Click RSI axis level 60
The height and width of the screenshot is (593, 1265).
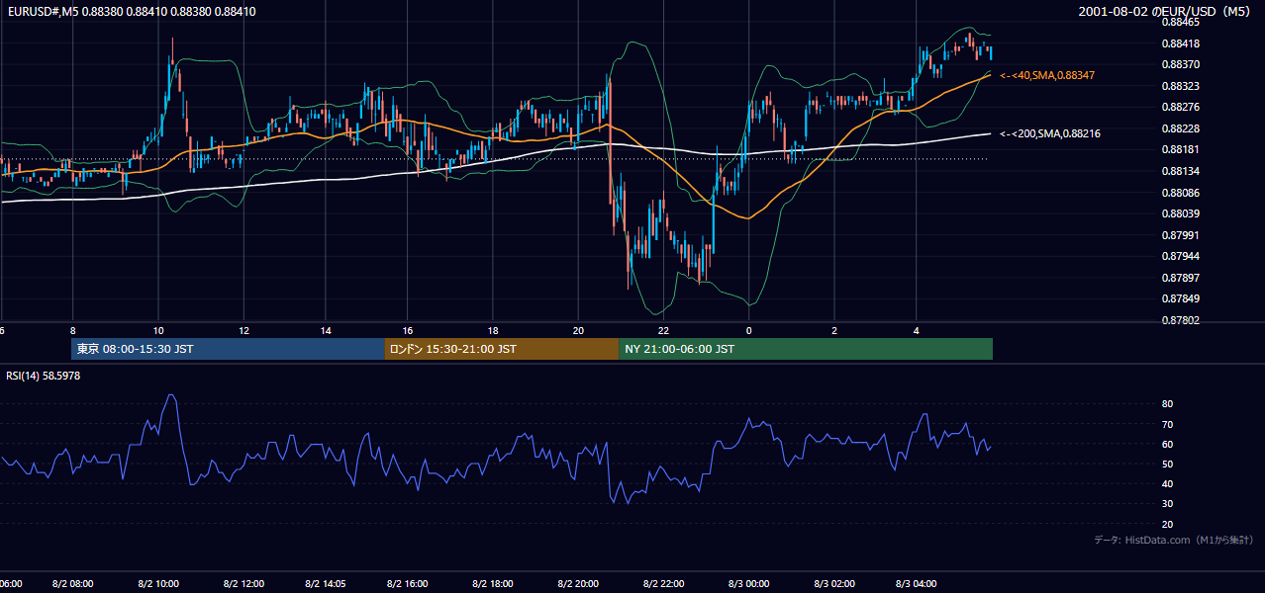click(1167, 444)
